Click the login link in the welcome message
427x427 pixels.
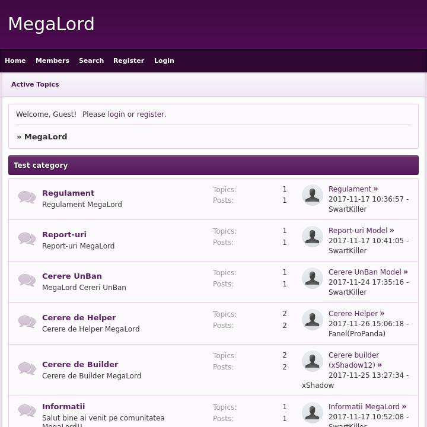point(116,114)
